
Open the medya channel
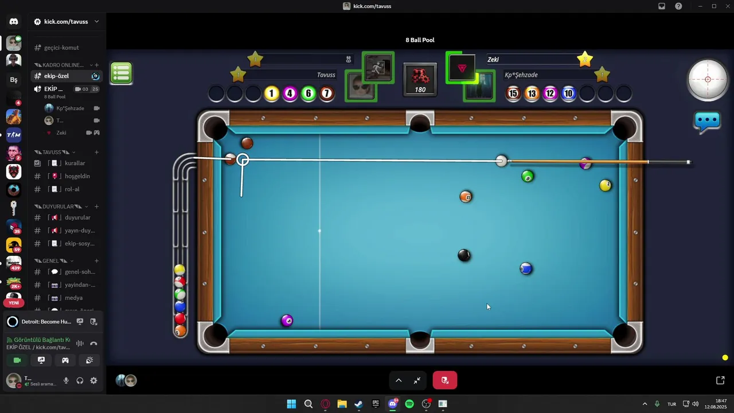coord(67,298)
